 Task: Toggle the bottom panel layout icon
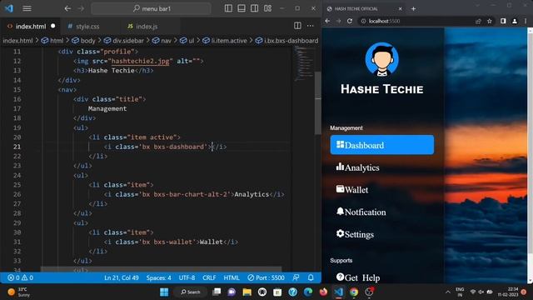click(x=242, y=8)
